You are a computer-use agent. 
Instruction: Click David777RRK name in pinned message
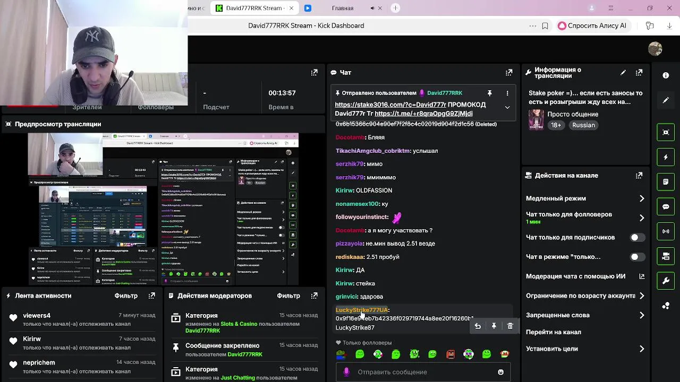click(445, 93)
